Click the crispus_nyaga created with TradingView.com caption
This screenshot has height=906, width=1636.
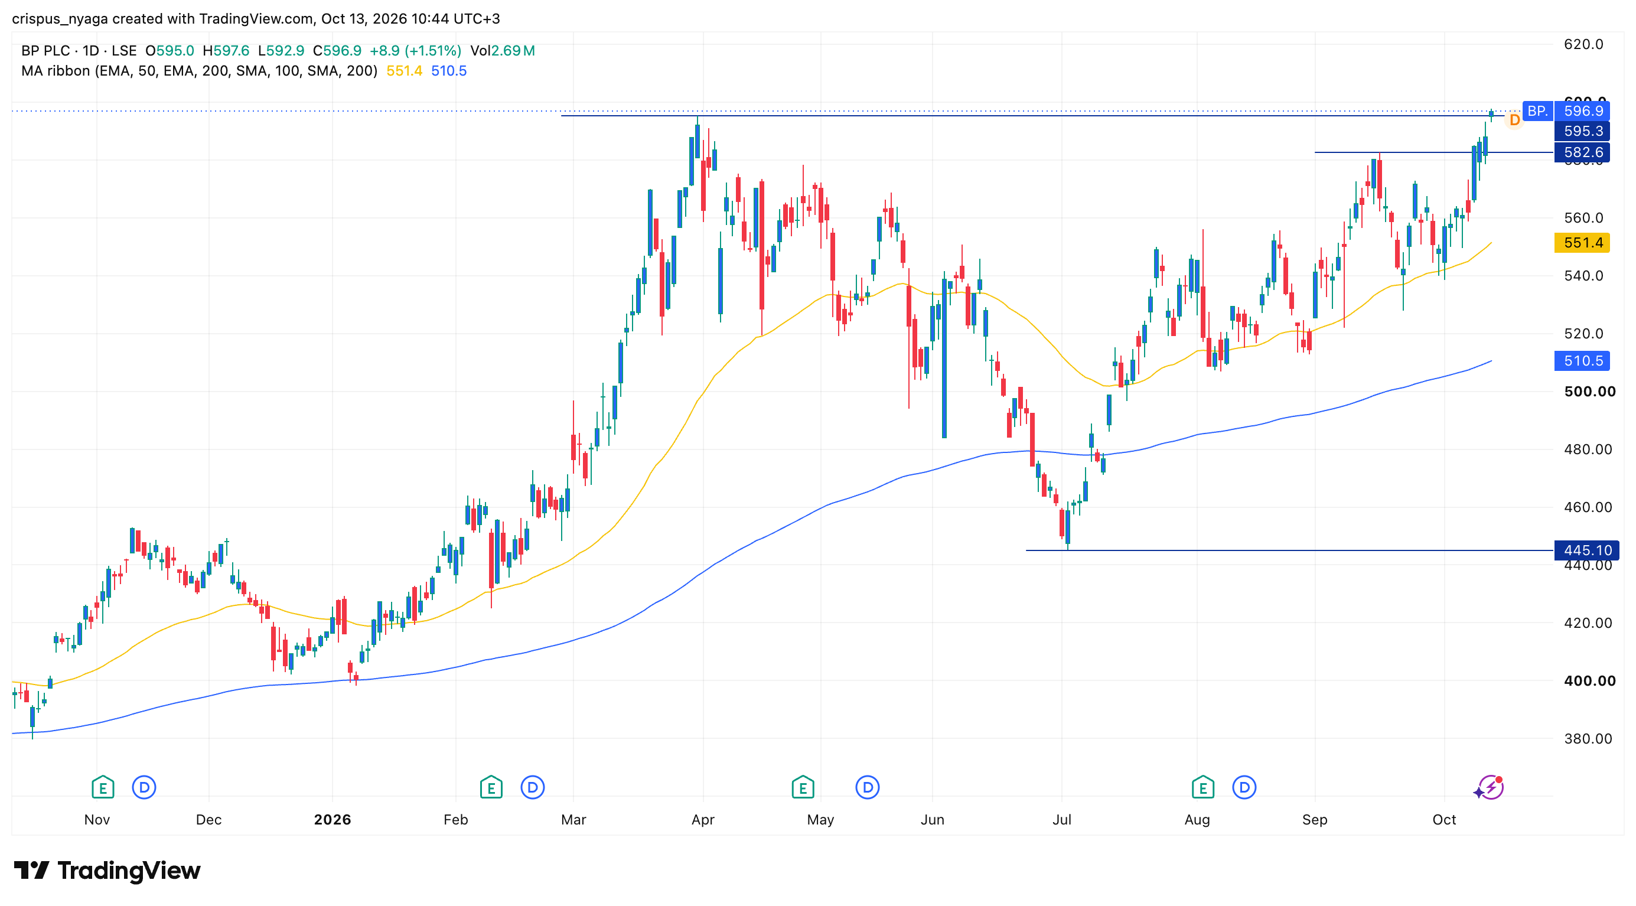click(256, 18)
